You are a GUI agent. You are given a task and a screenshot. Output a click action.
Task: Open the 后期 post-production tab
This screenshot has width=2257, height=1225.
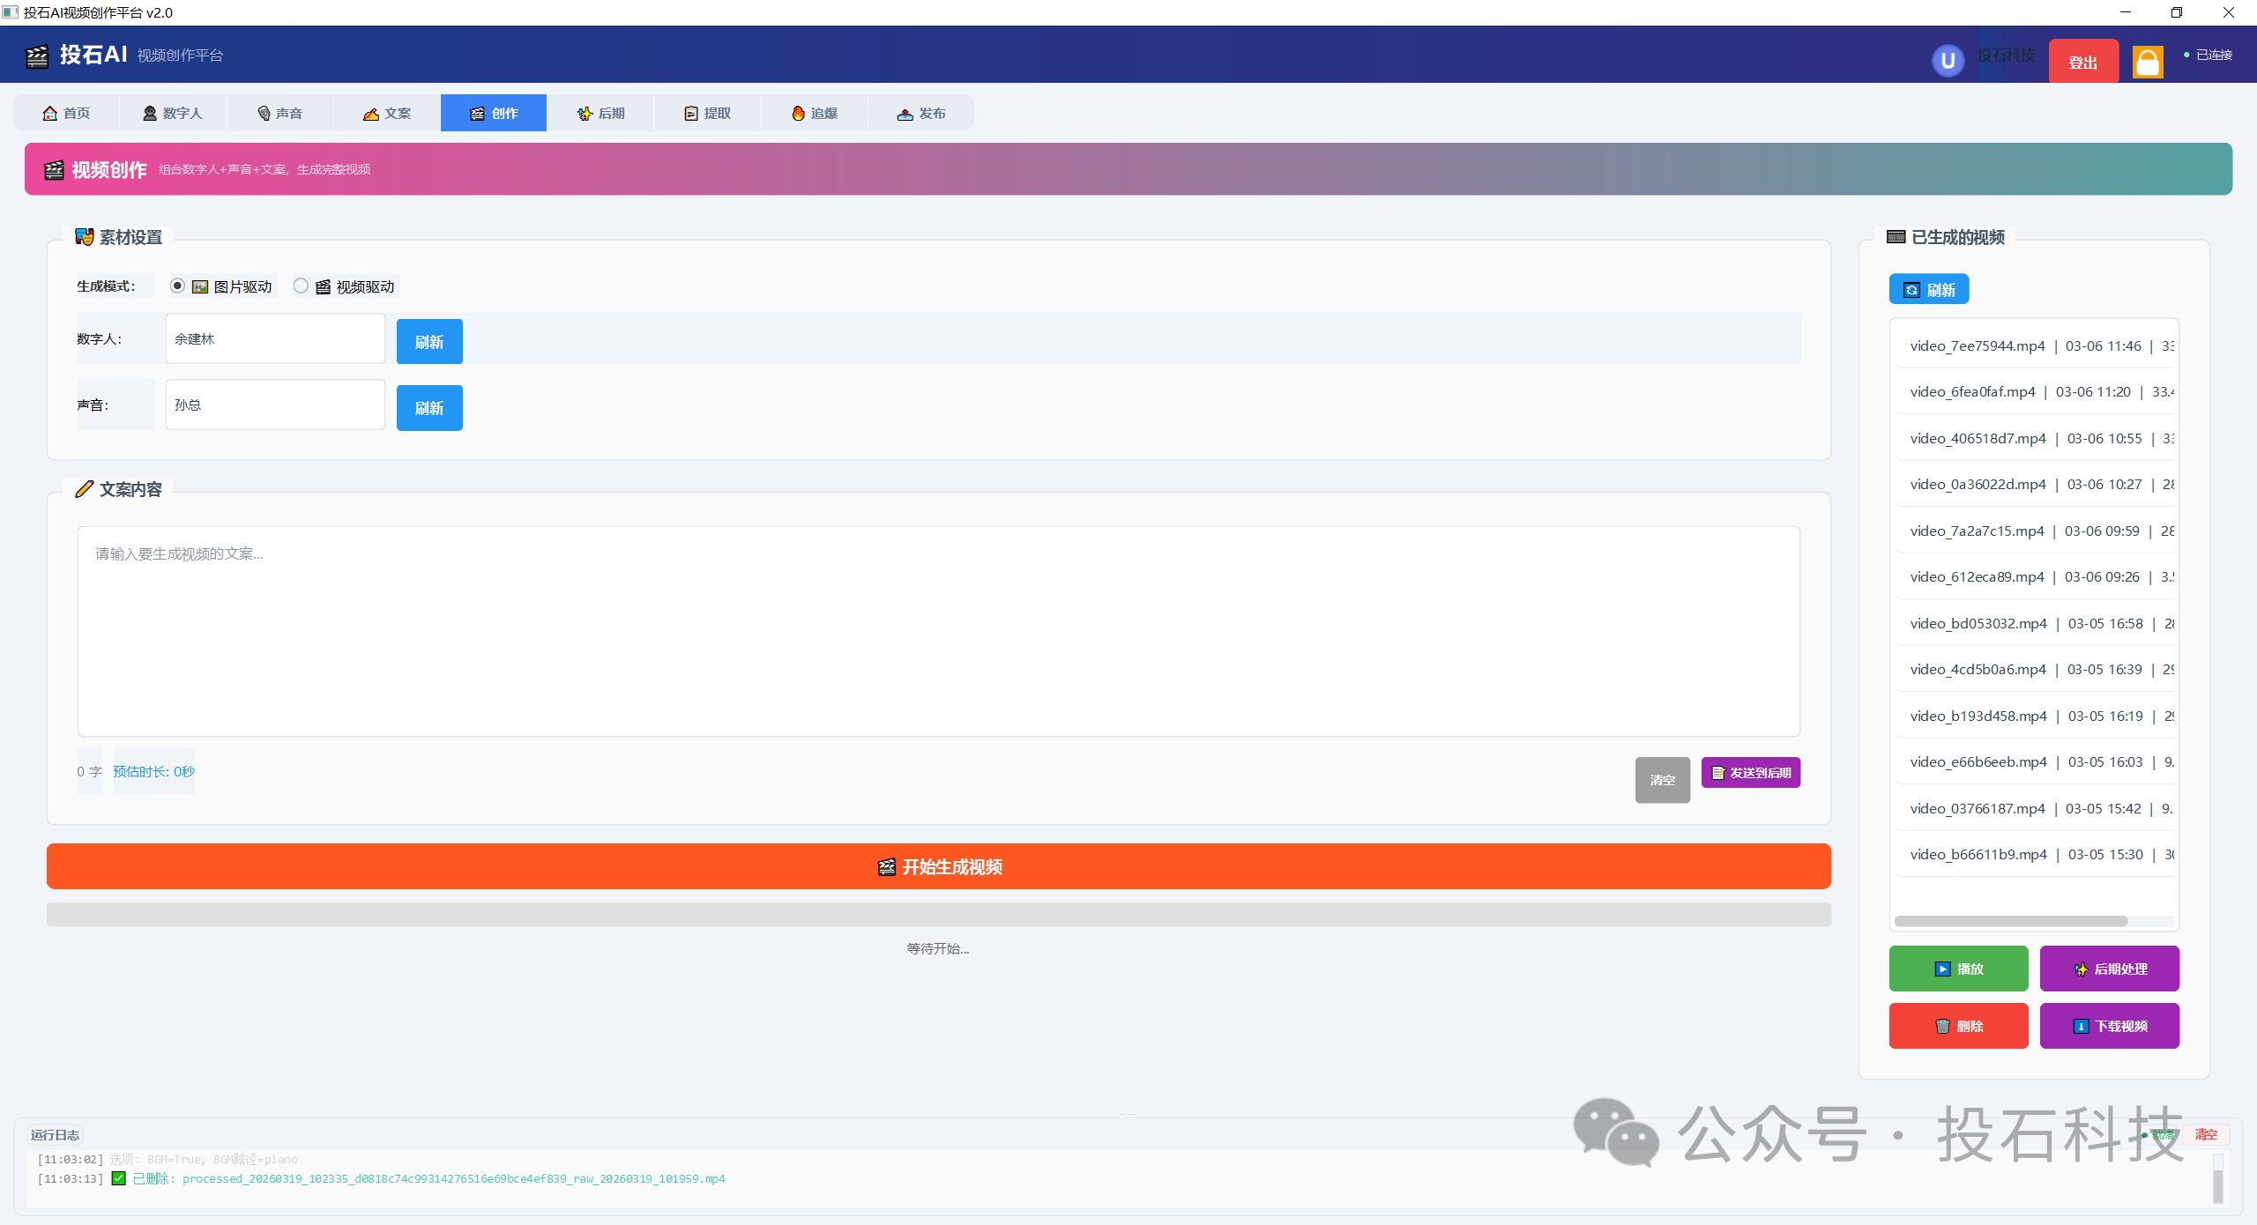click(600, 113)
